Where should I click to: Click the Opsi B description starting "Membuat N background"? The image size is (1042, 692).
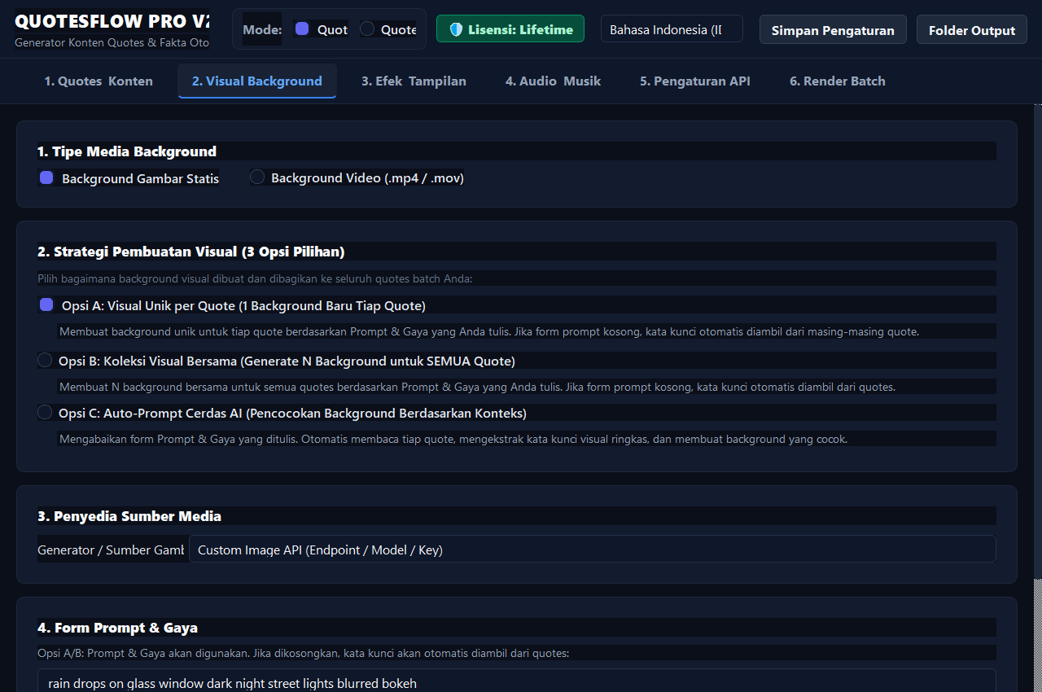(x=477, y=387)
